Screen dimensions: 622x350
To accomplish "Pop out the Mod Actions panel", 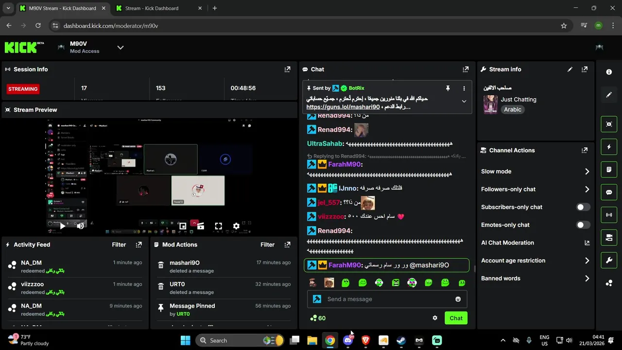I will click(x=287, y=245).
